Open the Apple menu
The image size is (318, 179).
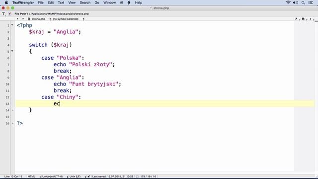[x=6, y=2]
